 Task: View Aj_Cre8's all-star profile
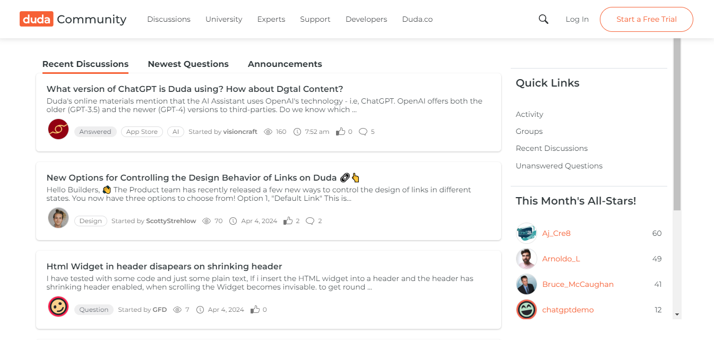tap(556, 233)
